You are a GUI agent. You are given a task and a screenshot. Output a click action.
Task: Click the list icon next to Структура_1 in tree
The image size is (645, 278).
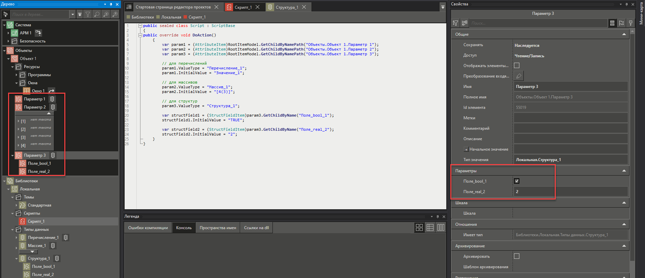[x=57, y=258]
